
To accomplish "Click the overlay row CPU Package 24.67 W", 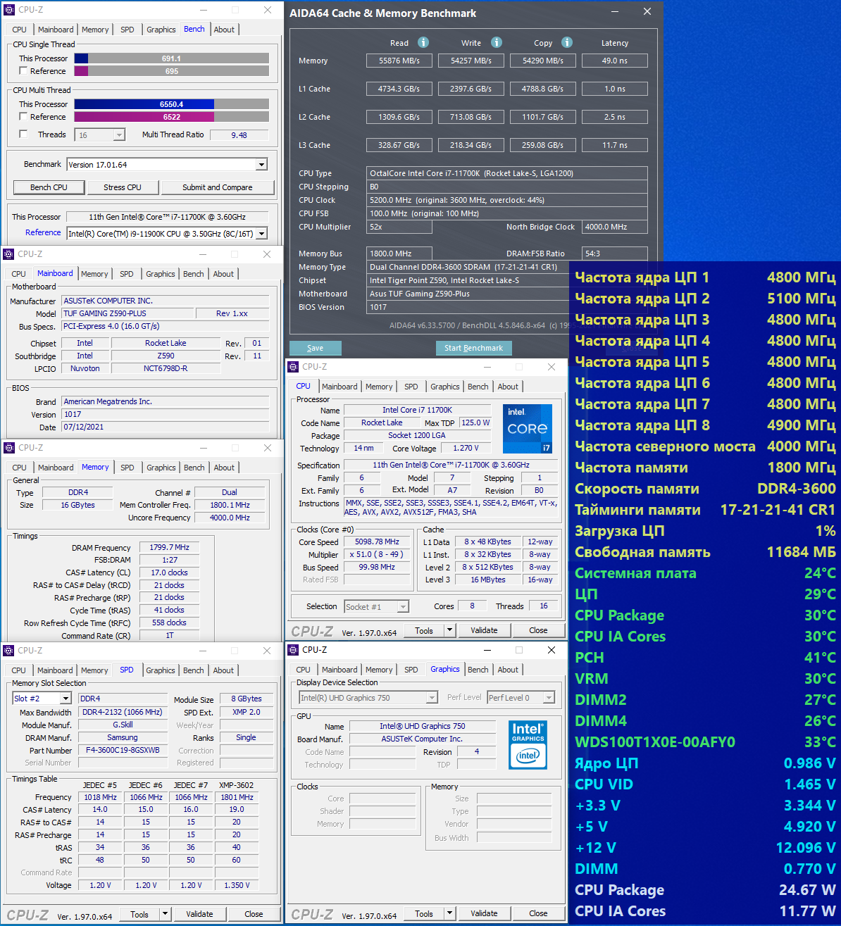I will coord(705,889).
